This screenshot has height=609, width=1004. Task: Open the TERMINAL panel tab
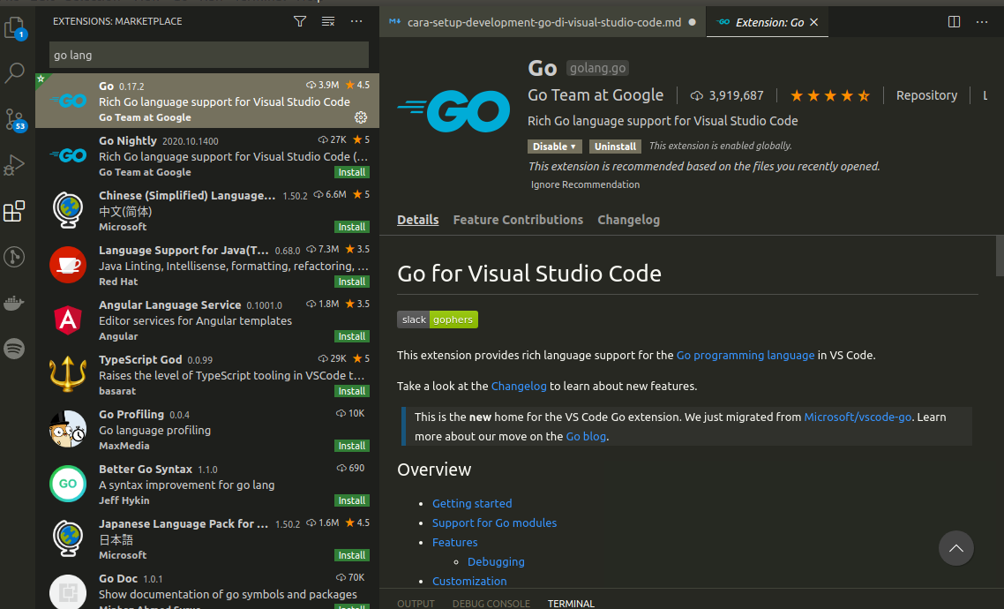(571, 603)
